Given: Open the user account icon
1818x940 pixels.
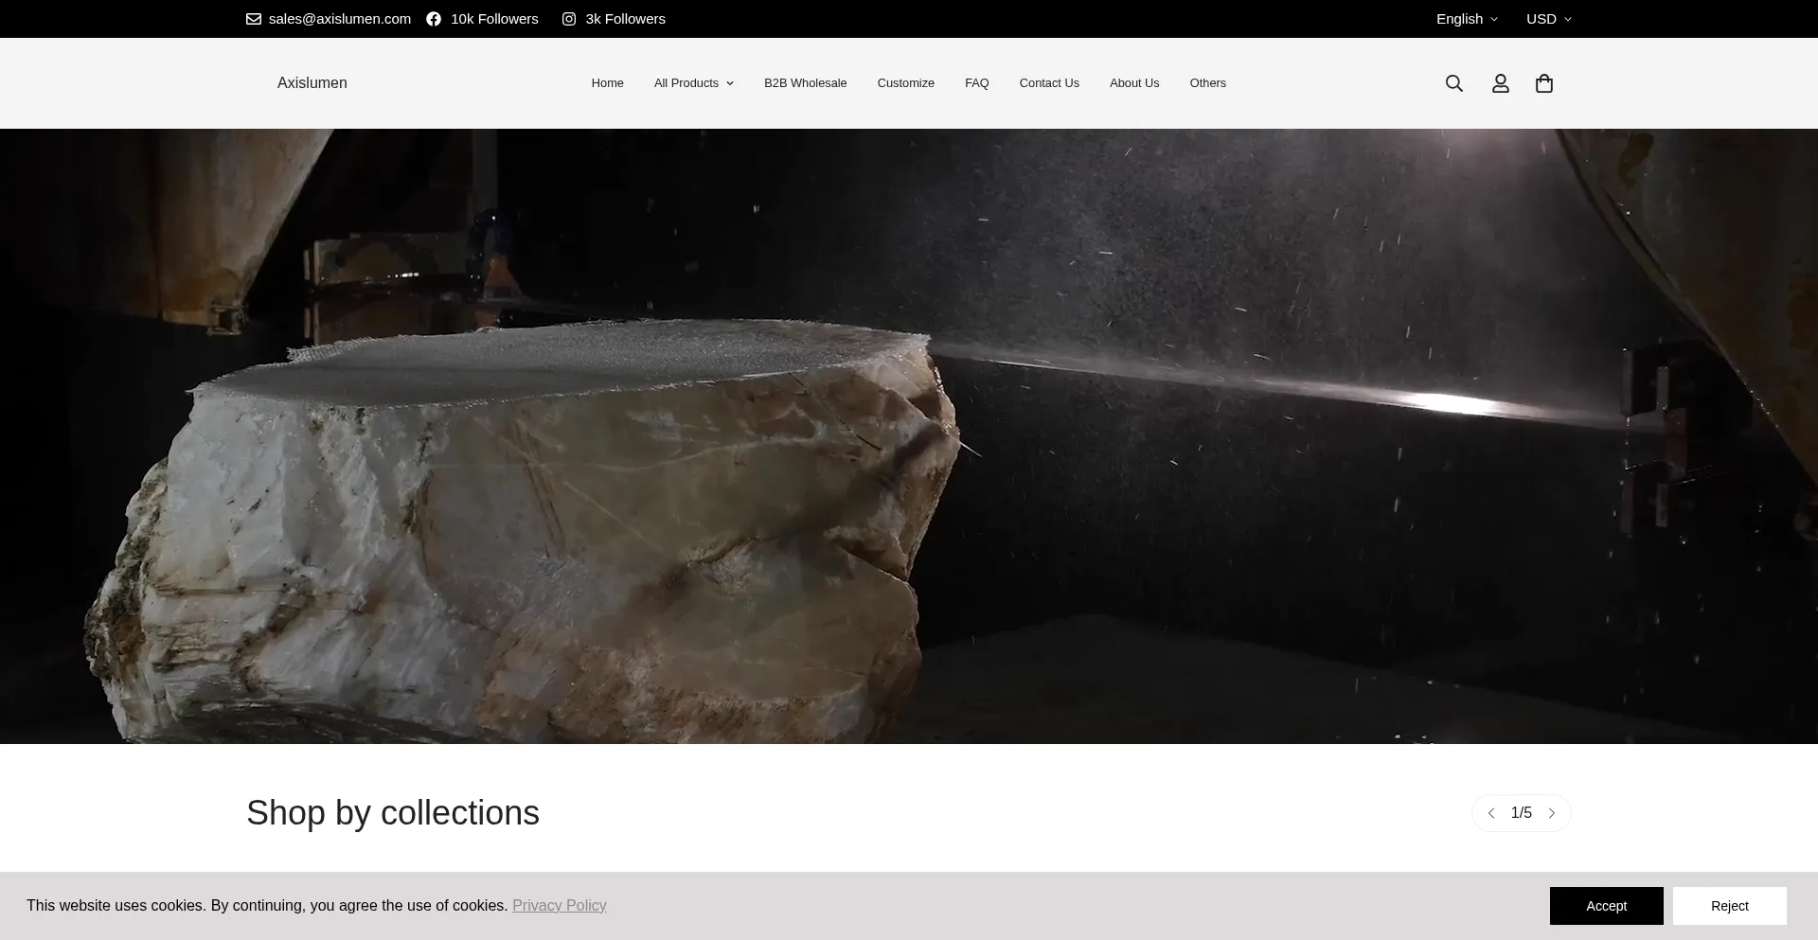Looking at the screenshot, I should (1500, 83).
